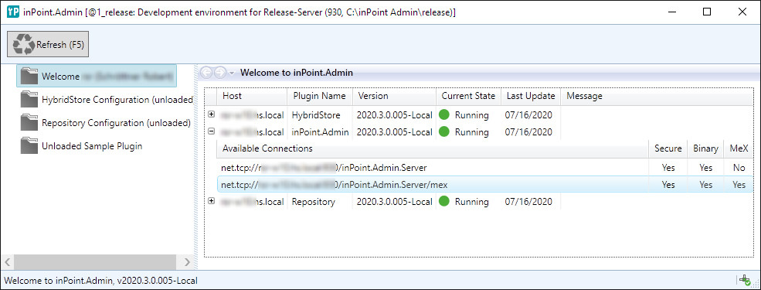Sort by Current State column header
Image resolution: width=761 pixels, height=290 pixels.
pyautogui.click(x=468, y=96)
